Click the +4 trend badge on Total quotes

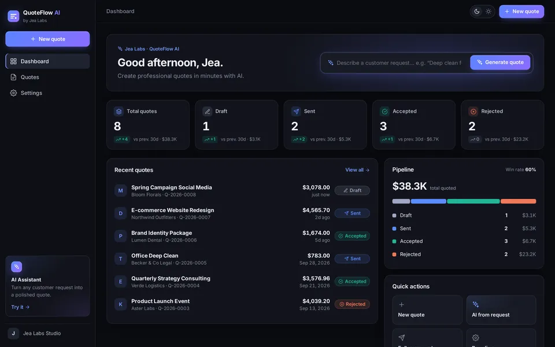[122, 139]
